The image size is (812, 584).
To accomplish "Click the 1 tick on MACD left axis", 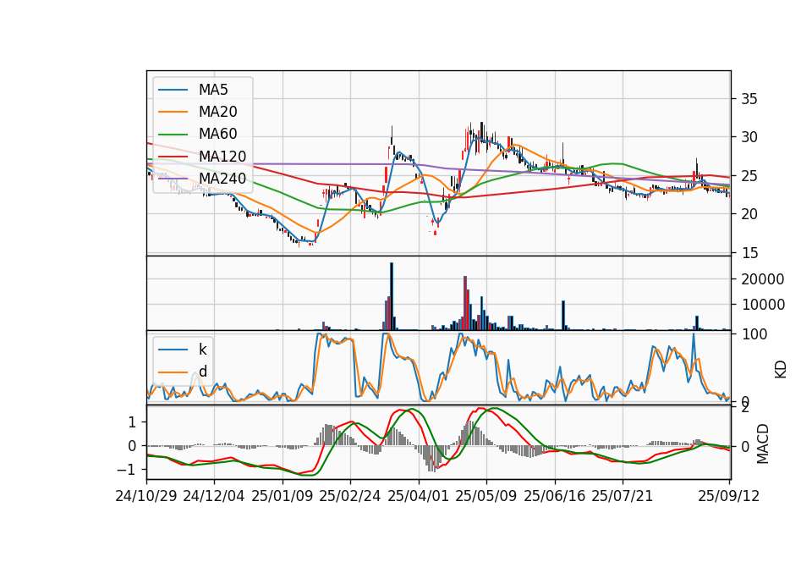I will click(132, 423).
